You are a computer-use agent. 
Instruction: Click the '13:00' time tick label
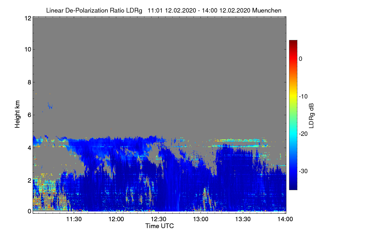(201, 219)
